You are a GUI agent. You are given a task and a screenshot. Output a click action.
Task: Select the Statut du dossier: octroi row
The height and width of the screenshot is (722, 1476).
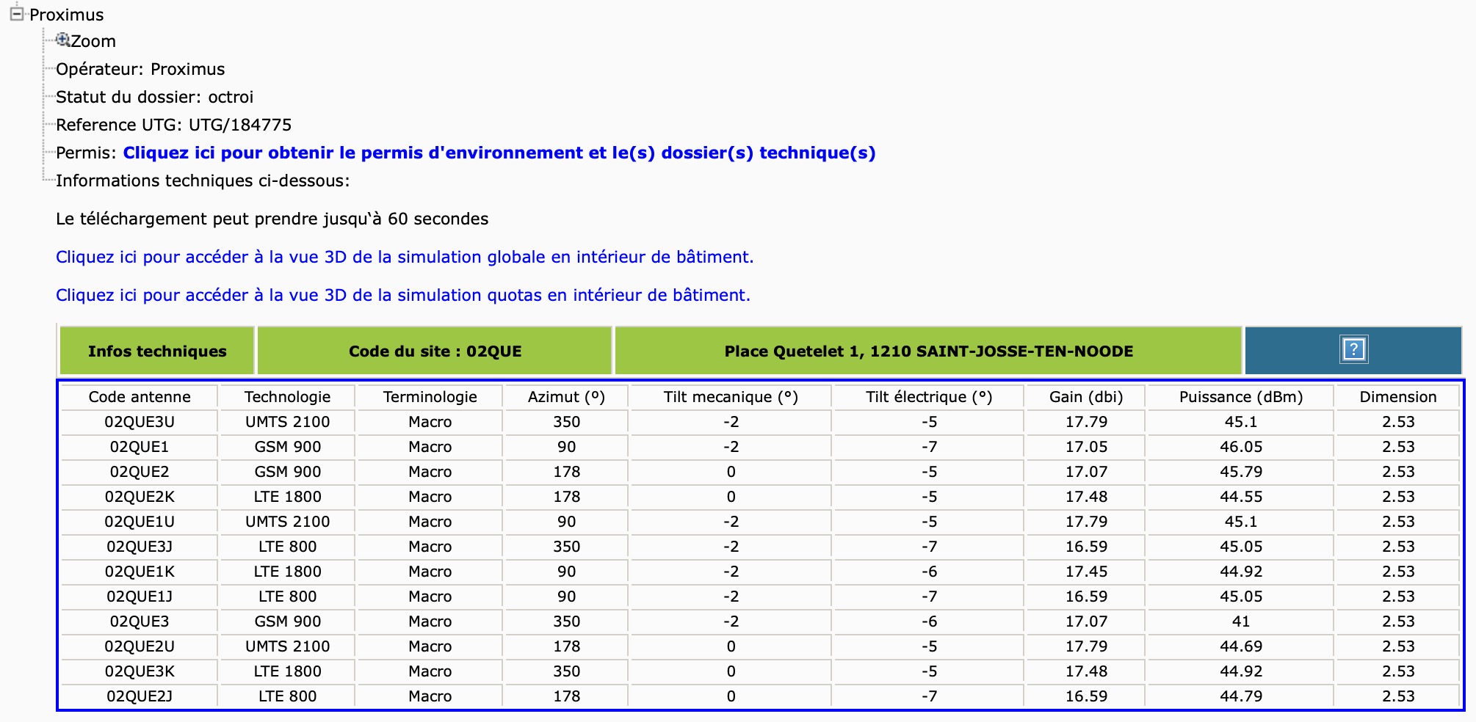[x=154, y=97]
